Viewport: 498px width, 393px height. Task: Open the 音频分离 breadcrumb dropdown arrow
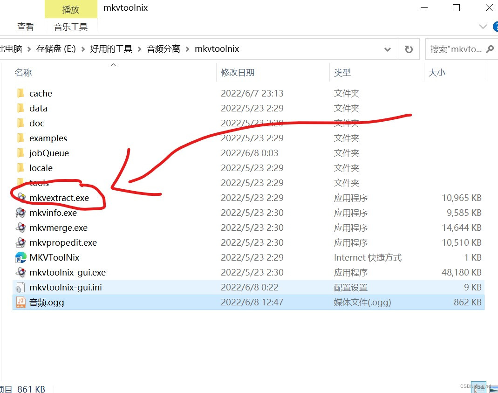(x=187, y=49)
